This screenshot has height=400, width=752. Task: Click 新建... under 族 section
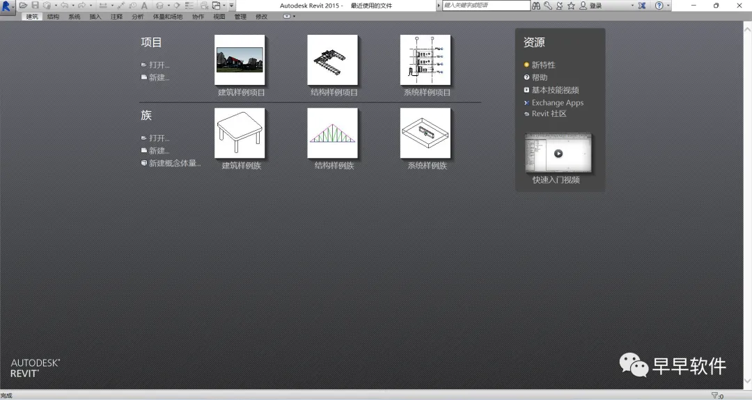(x=159, y=150)
